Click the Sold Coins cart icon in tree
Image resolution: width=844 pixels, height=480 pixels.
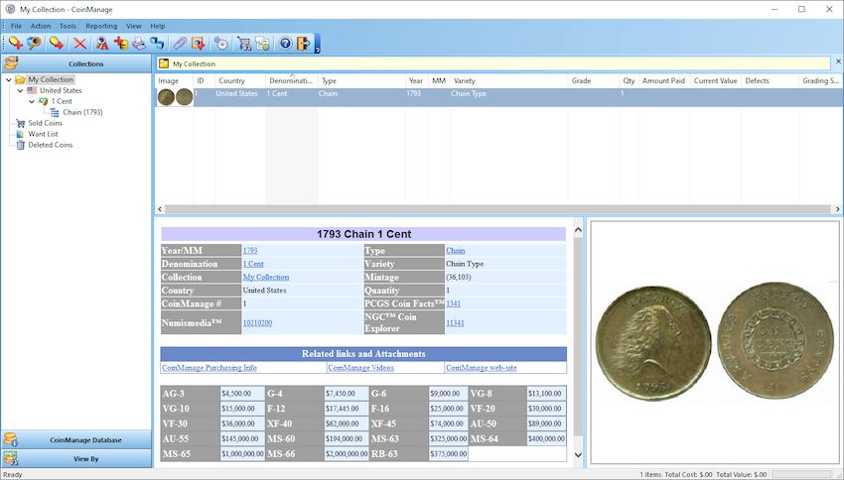[21, 123]
